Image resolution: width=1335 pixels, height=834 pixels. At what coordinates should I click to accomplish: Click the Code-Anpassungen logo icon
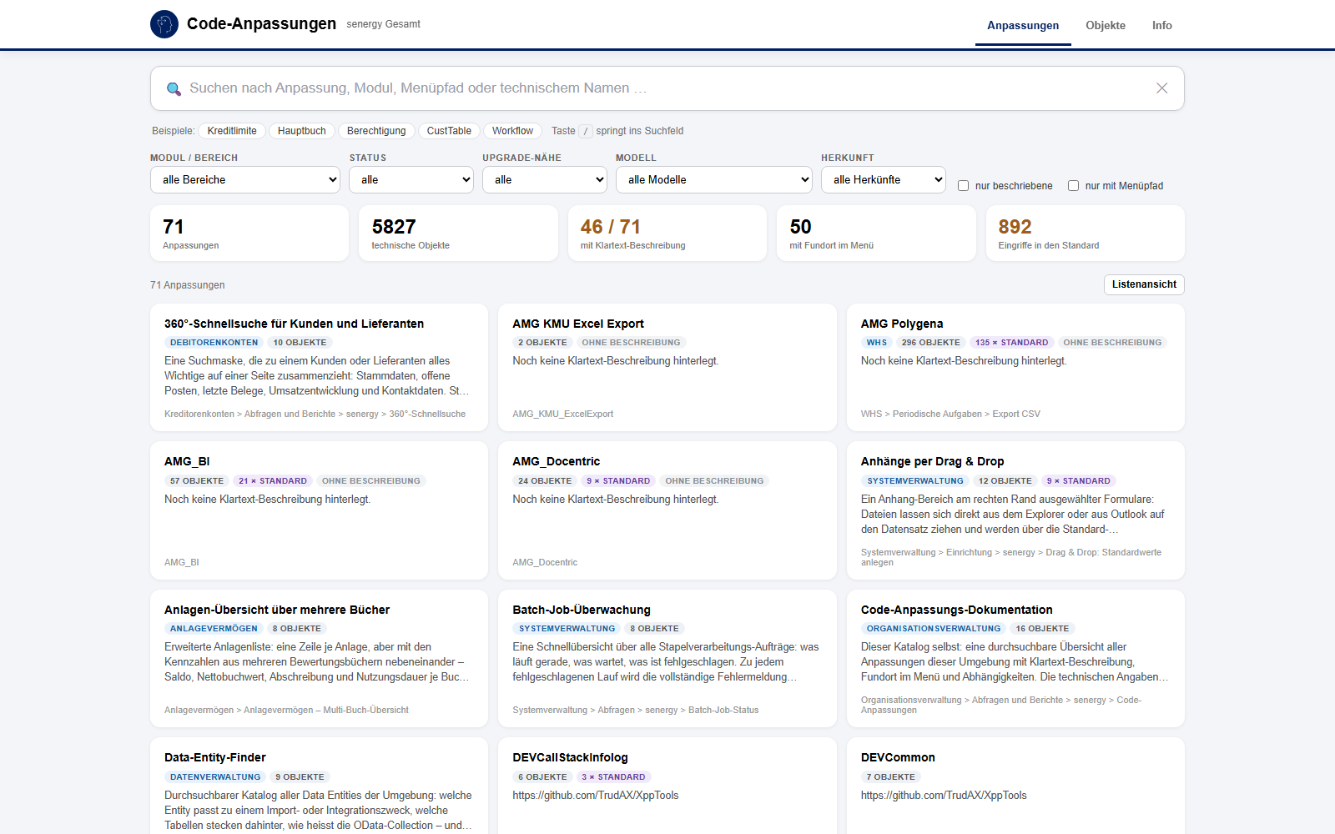click(x=164, y=24)
